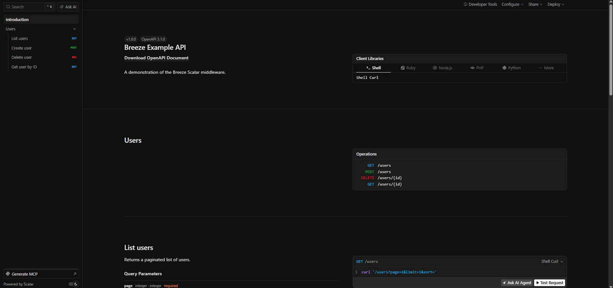Expand the Share dropdown
Viewport: 613px width, 288px height.
[x=535, y=4]
